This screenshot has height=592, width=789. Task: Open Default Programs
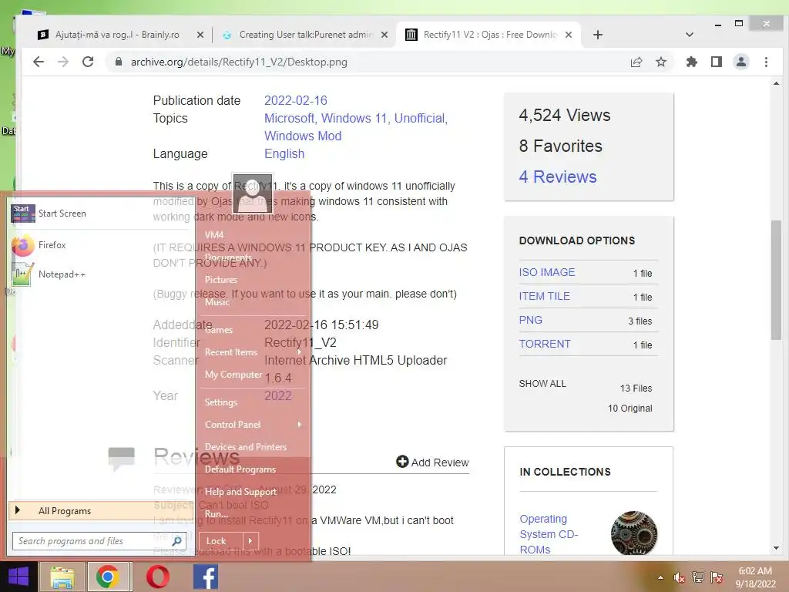[x=240, y=469]
